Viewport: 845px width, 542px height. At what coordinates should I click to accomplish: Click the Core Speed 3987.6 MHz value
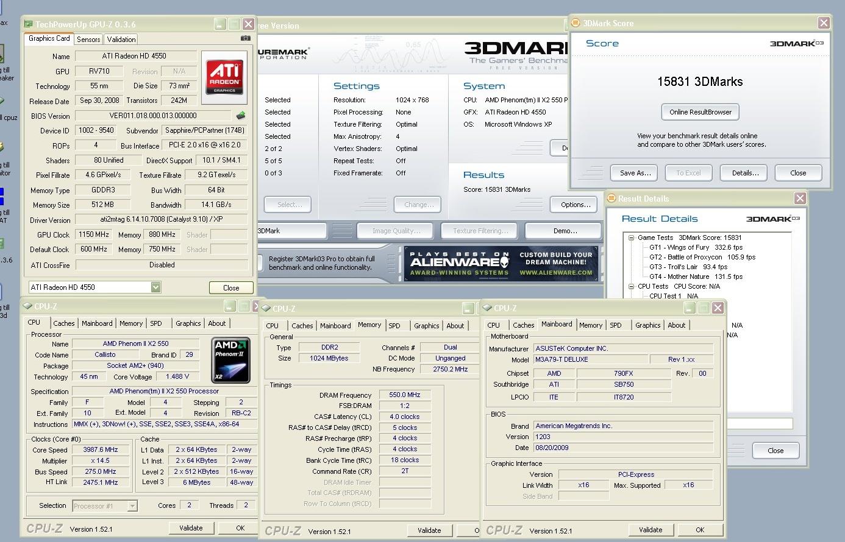101,449
